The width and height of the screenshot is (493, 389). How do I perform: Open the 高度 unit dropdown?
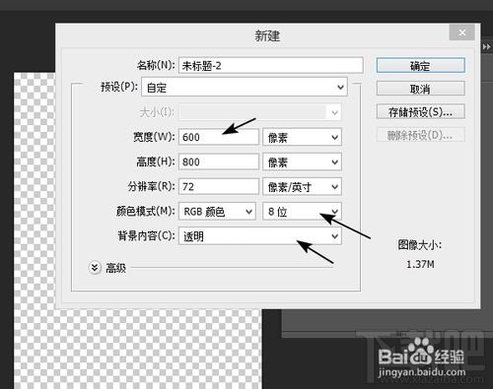click(302, 162)
